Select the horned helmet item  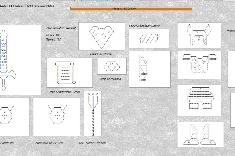(199, 35)
